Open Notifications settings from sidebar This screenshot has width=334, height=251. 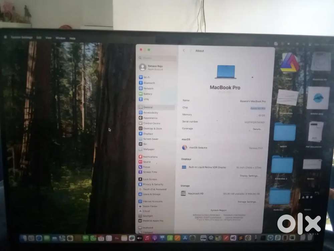point(150,157)
